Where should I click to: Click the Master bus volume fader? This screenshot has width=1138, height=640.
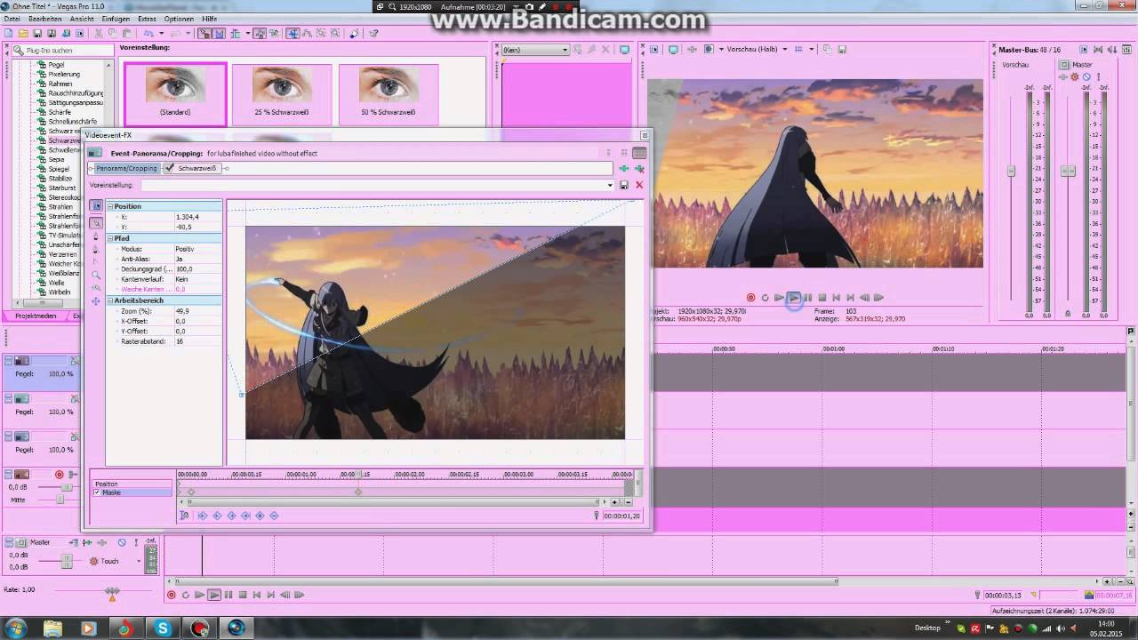click(1068, 171)
